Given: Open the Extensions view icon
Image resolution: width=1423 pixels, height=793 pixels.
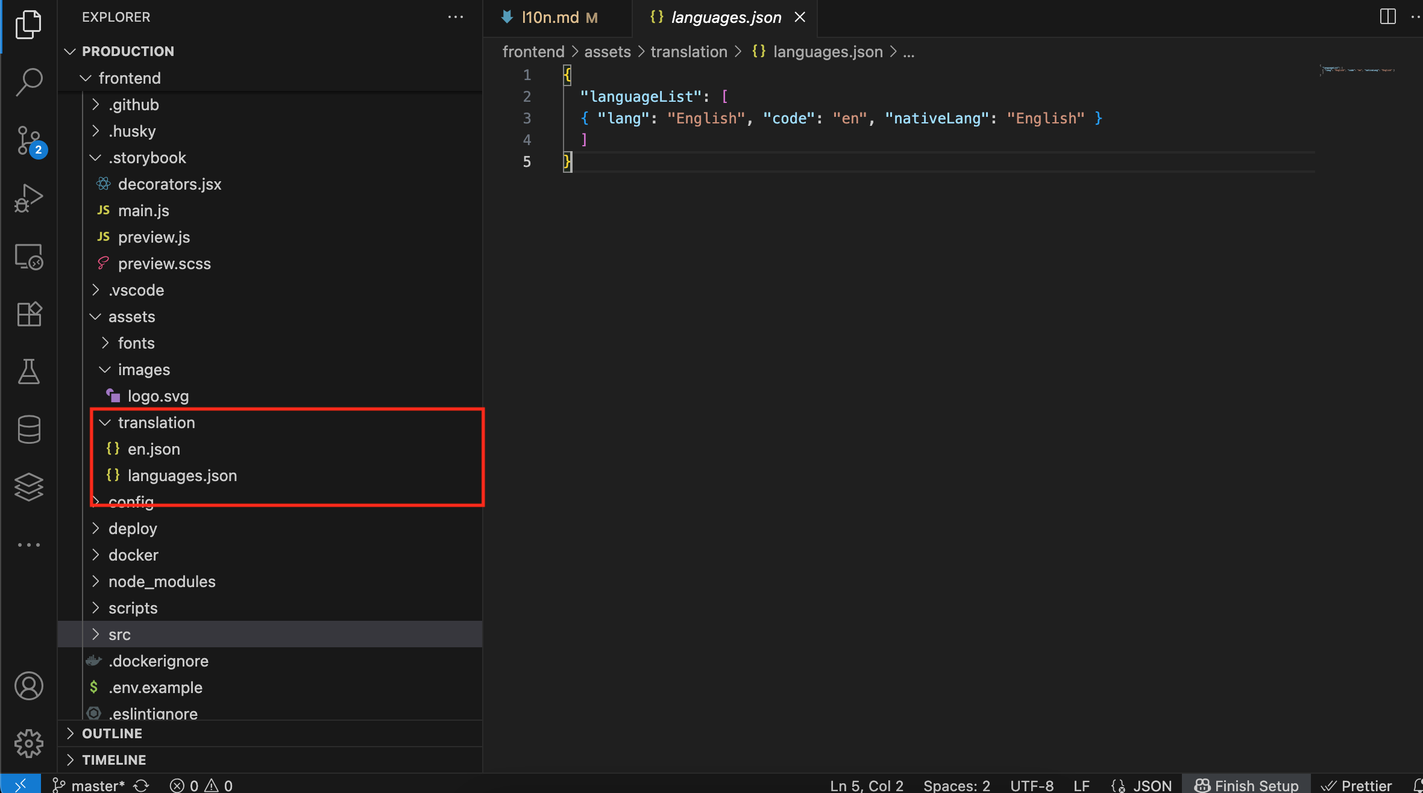Looking at the screenshot, I should [28, 314].
